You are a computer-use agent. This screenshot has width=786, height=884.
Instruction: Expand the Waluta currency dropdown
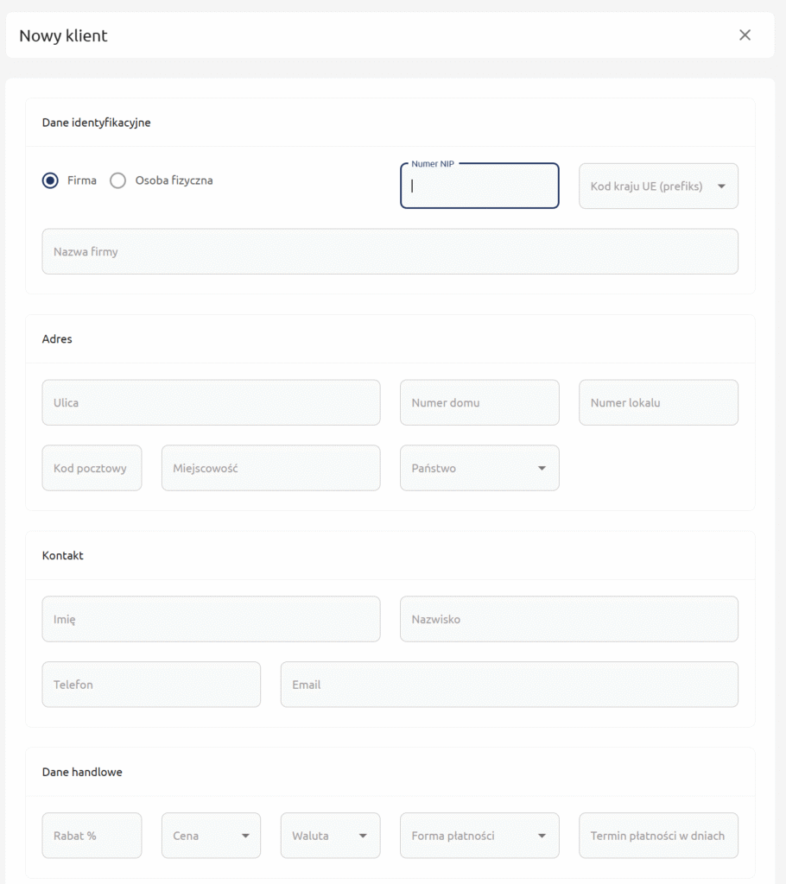330,836
